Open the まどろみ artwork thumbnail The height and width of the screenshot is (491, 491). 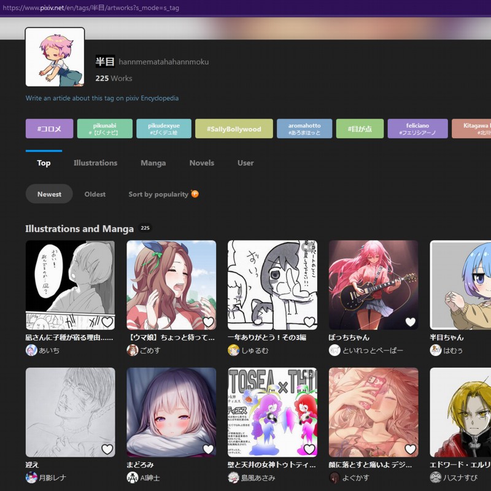coord(171,412)
